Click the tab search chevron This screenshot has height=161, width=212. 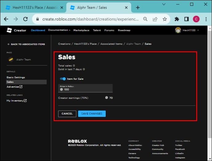coord(164,5)
